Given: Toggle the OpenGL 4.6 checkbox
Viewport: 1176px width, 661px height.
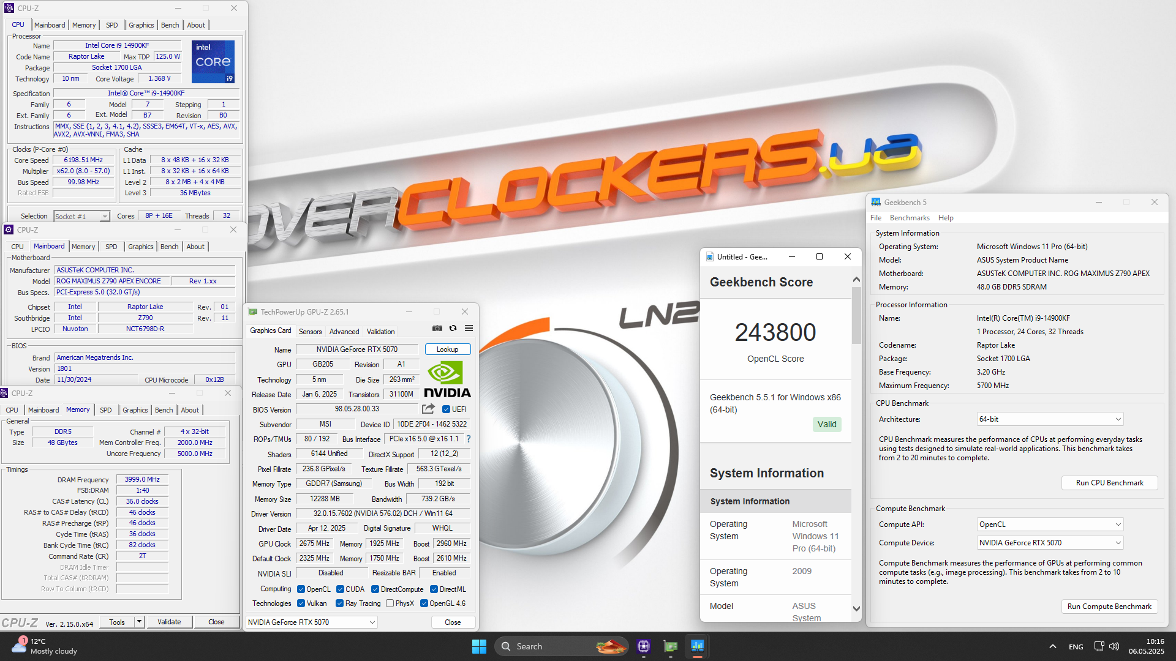Looking at the screenshot, I should pos(424,603).
